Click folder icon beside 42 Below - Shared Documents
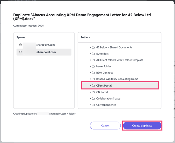Image resolution: width=175 pixels, height=143 pixels. tap(93, 47)
